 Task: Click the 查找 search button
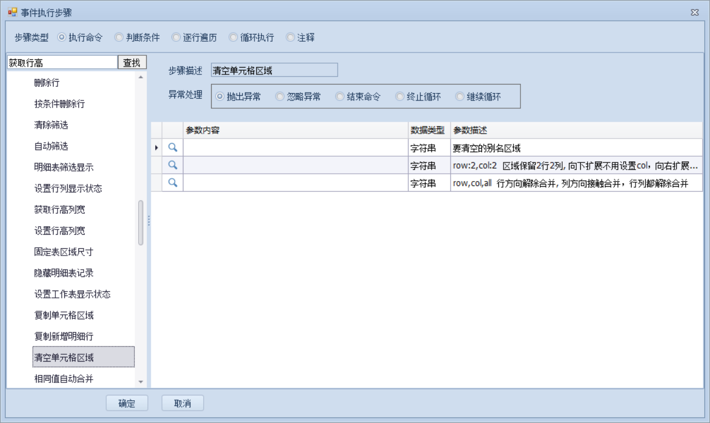coord(132,63)
